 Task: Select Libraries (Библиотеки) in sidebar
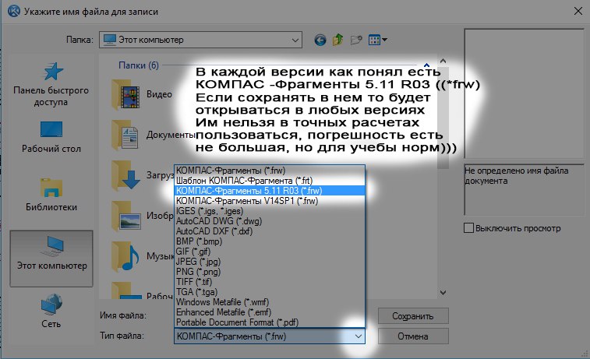point(51,195)
